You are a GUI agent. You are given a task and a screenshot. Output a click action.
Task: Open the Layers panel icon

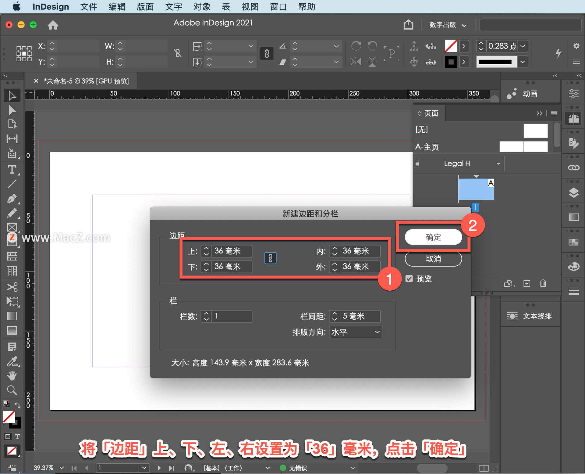(573, 193)
